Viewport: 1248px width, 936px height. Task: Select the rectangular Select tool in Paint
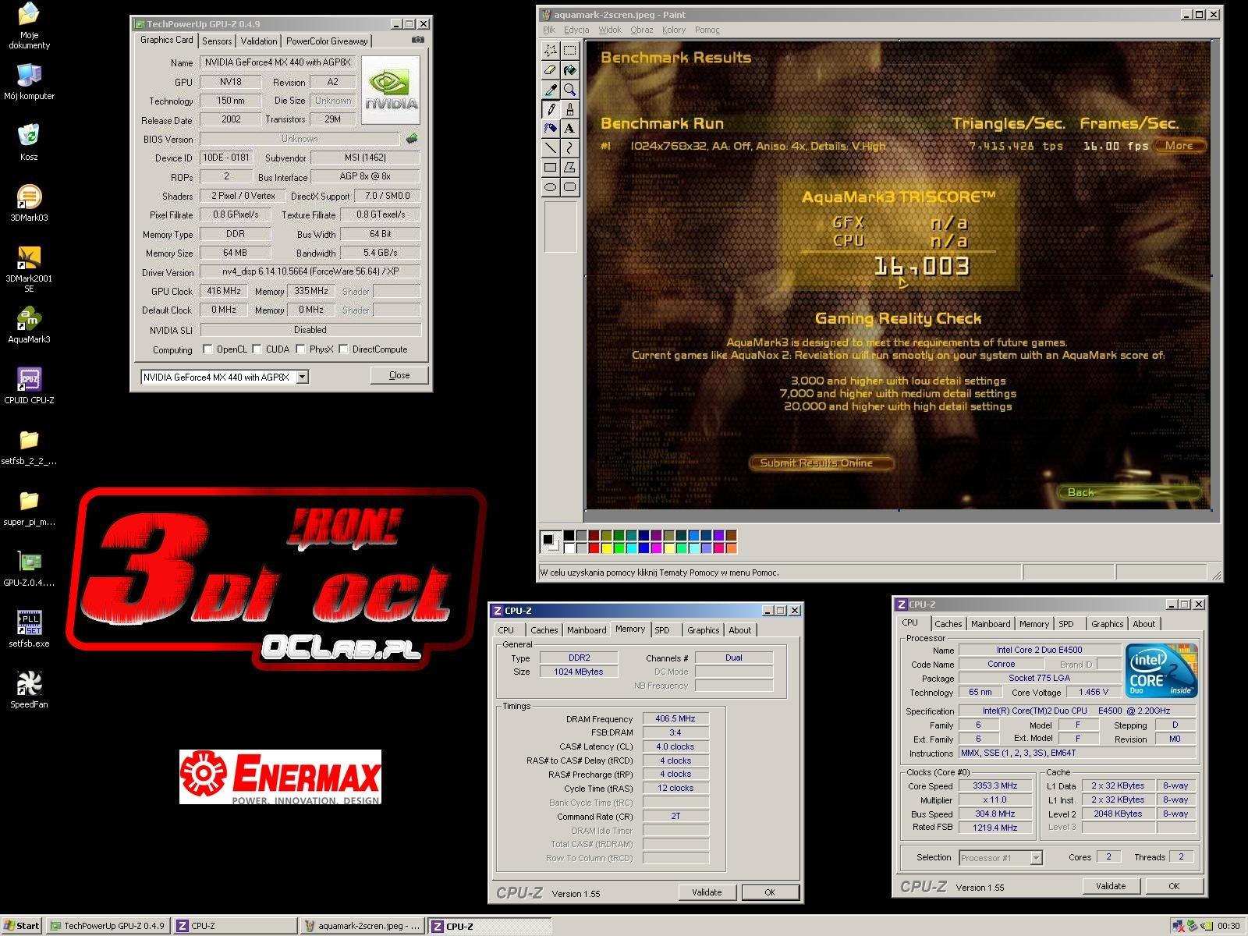coord(570,51)
